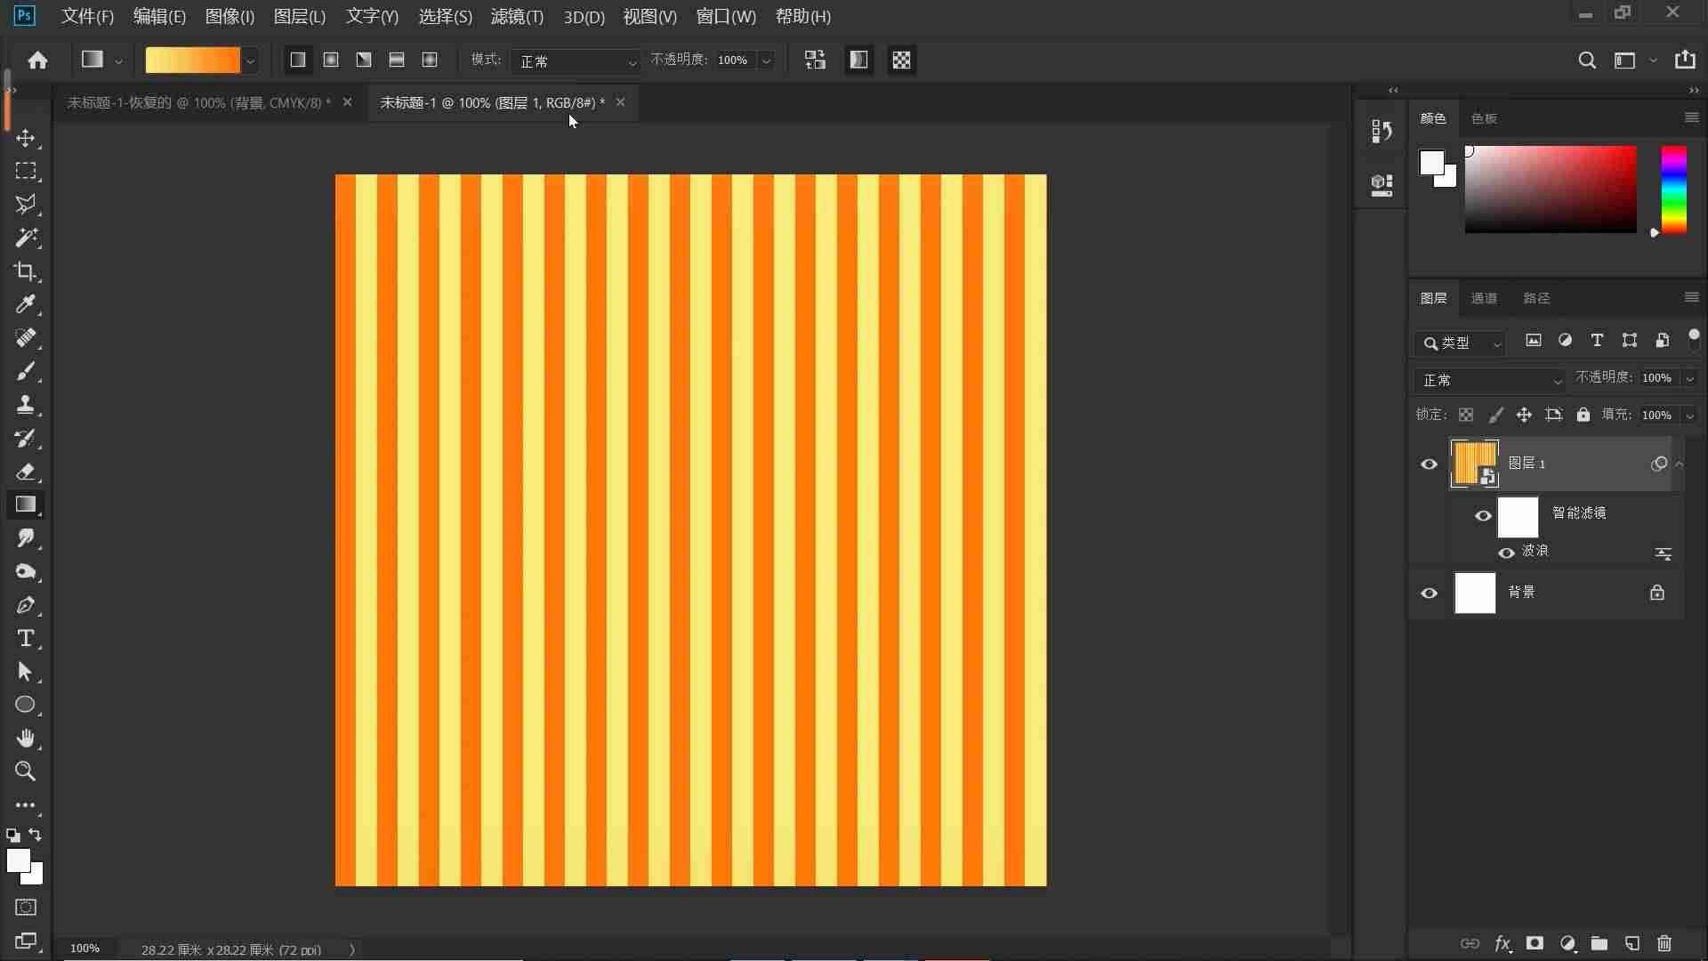Viewport: 1708px width, 961px height.
Task: Hide the 图层 1 layer
Action: (1430, 464)
